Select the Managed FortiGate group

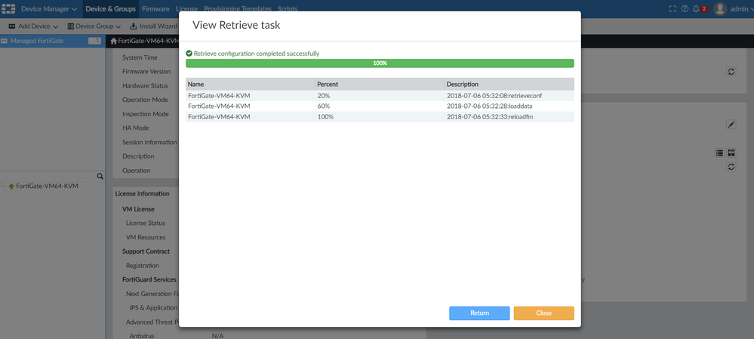(34, 41)
